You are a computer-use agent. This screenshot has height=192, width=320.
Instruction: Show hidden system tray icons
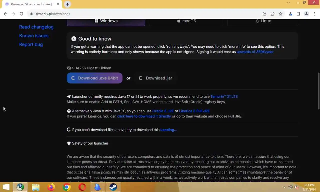pos(284,187)
